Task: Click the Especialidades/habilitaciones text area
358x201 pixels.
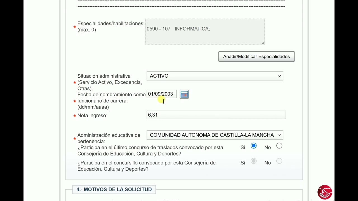Action: (205, 32)
